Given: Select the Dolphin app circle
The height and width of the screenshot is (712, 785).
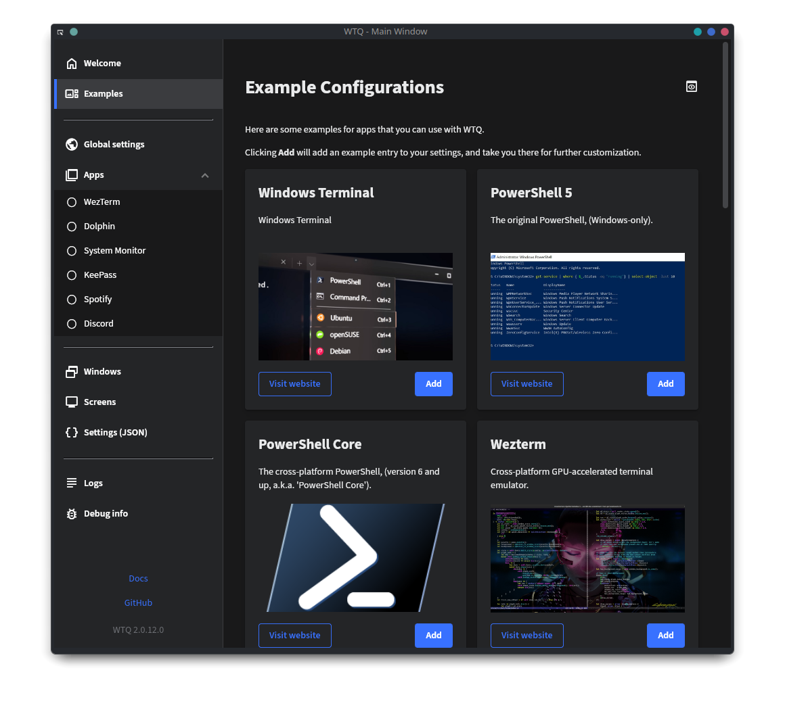Looking at the screenshot, I should point(72,226).
